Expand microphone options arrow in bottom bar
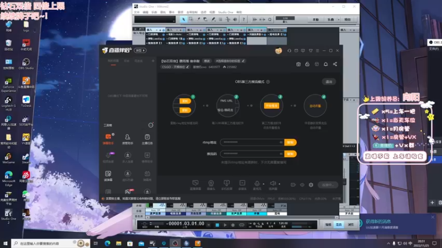This screenshot has height=248, width=442. (264, 184)
